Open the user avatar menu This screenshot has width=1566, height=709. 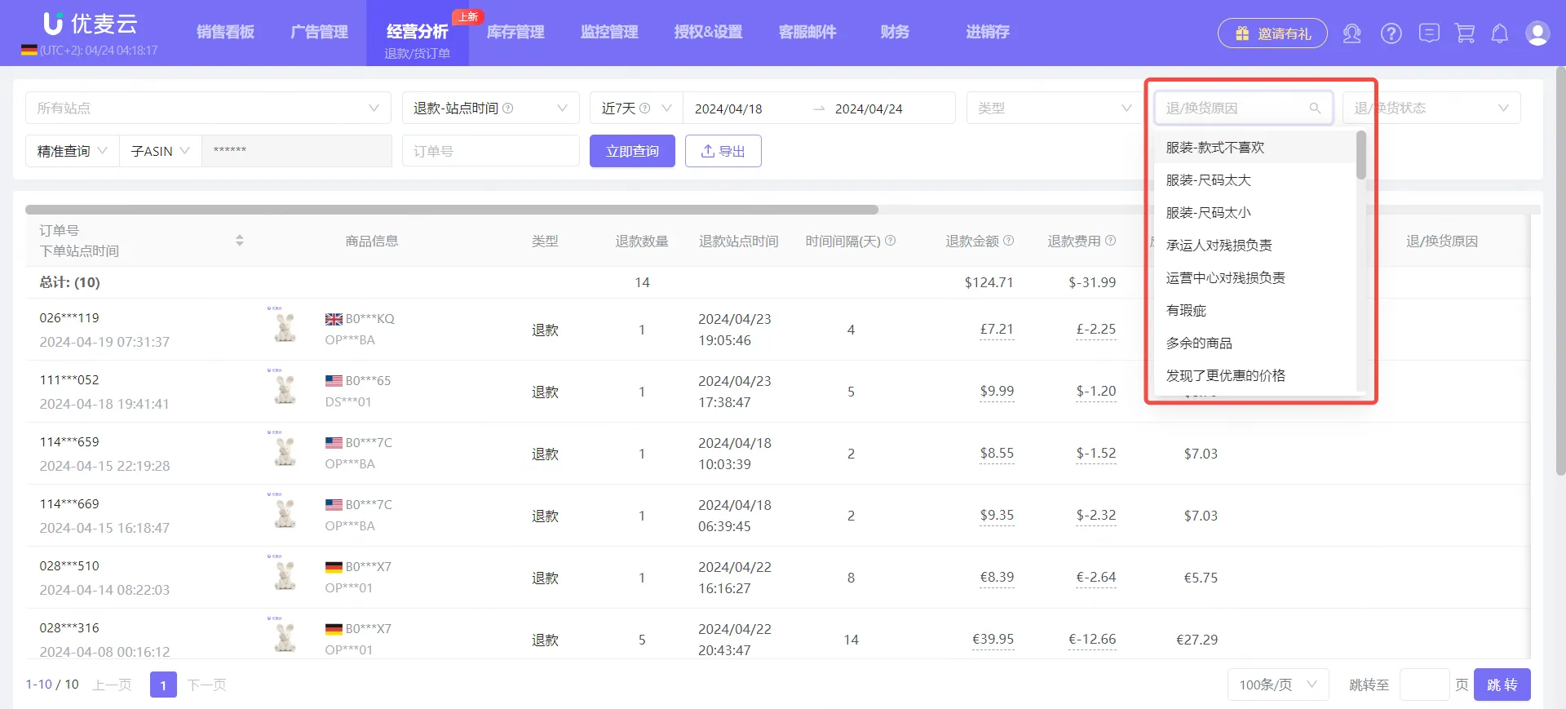point(1537,33)
